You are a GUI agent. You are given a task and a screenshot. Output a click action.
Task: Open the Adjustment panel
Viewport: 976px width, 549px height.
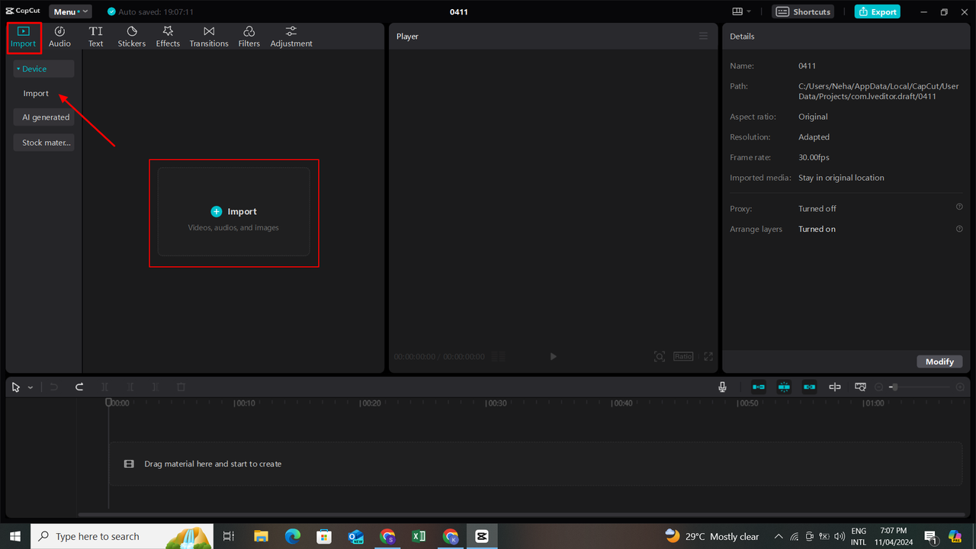click(291, 36)
